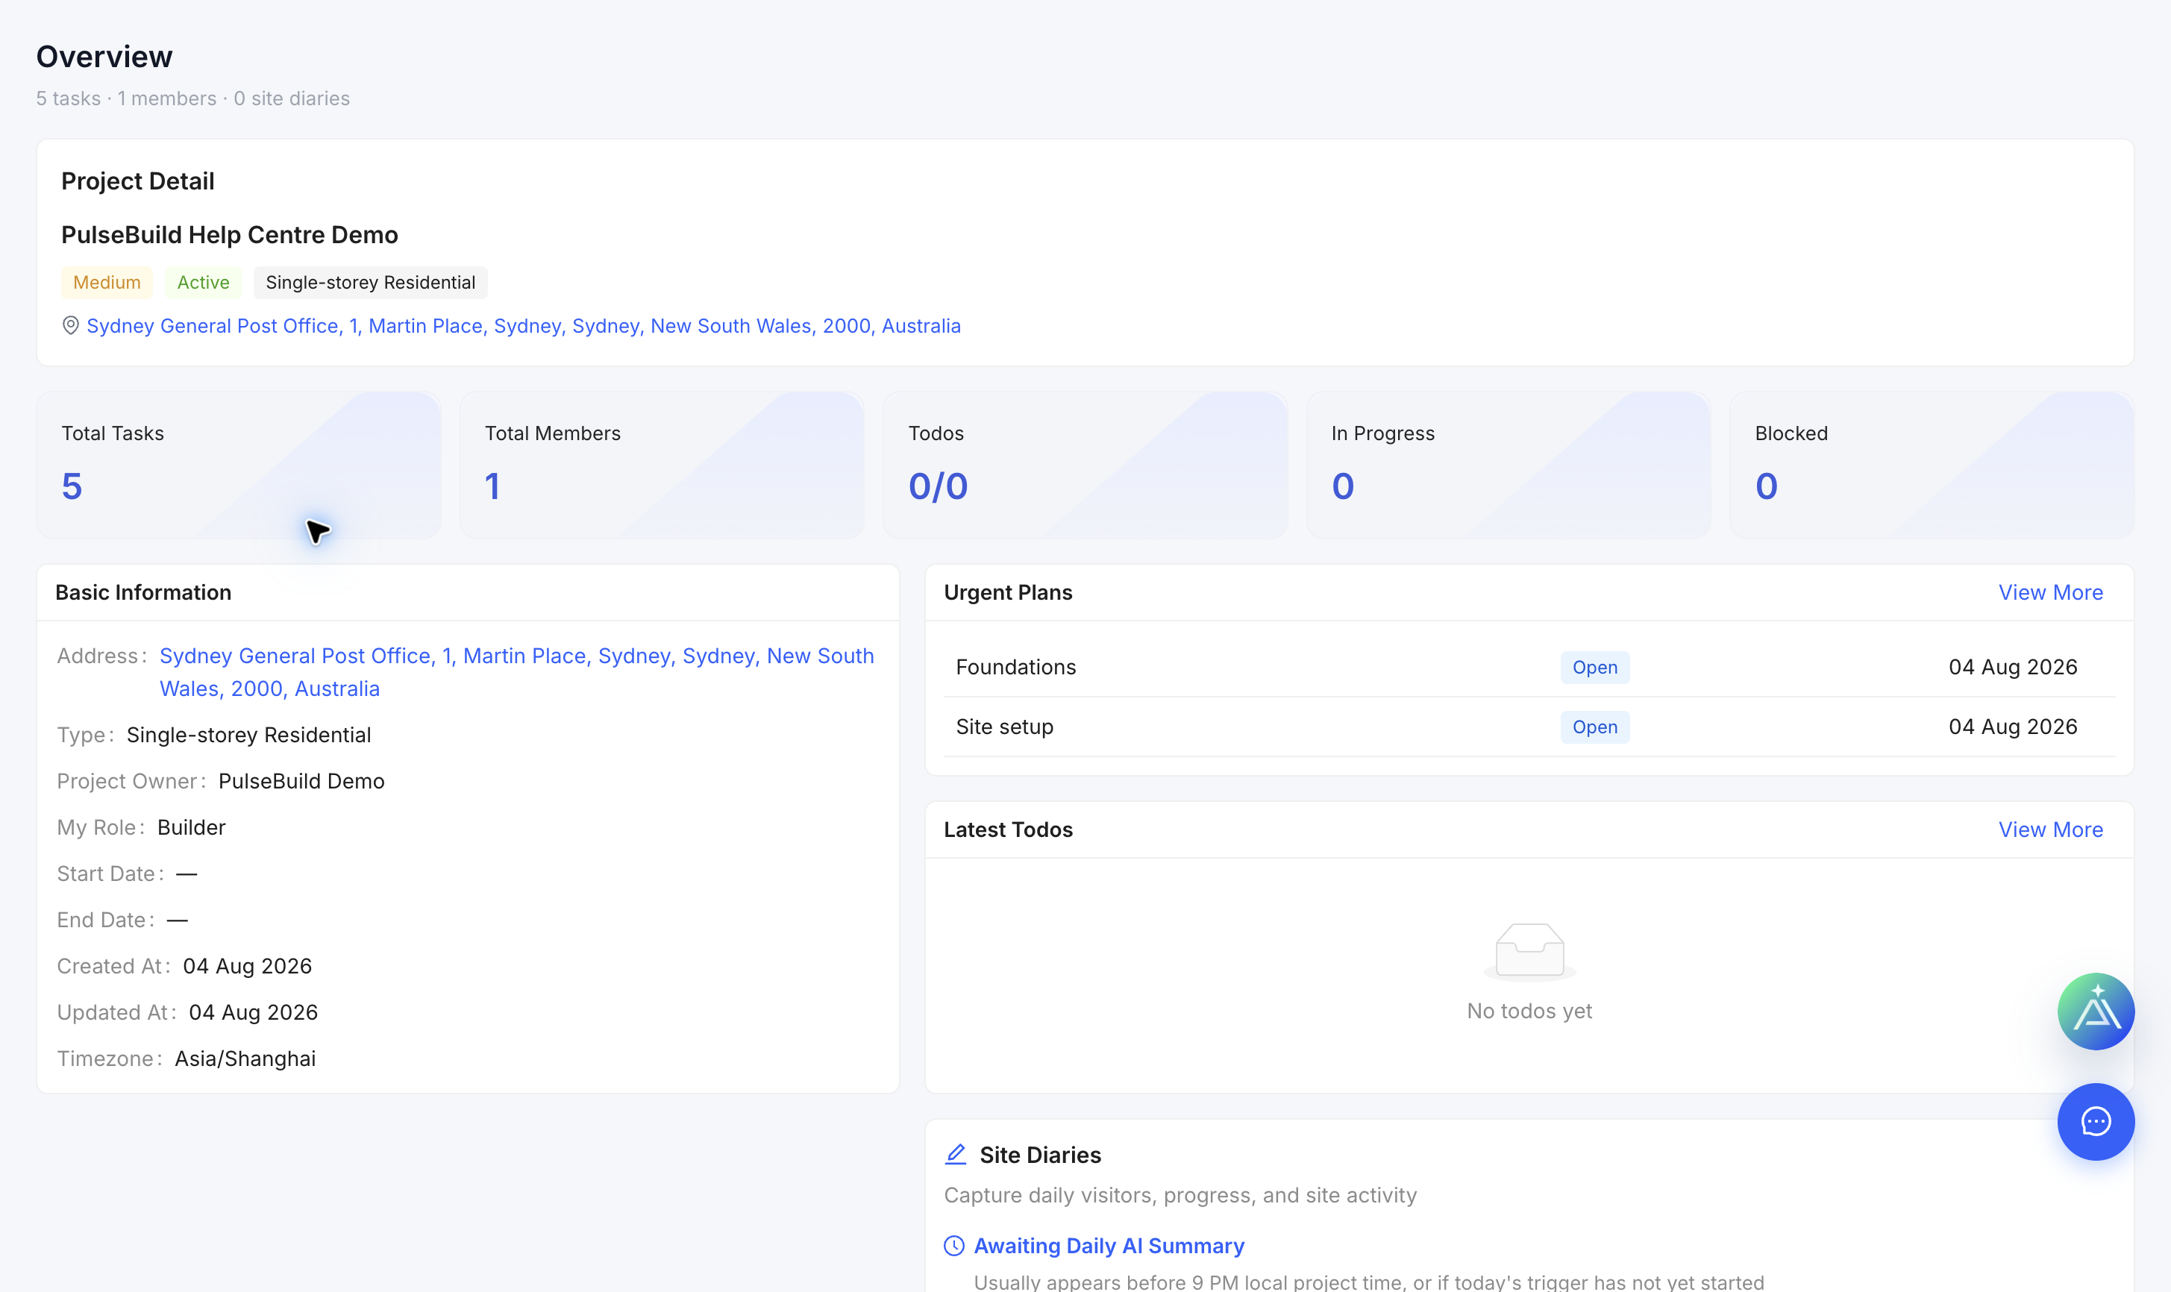Open the Blocked card

(1932, 465)
